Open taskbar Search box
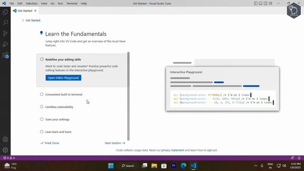 click(x=128, y=166)
